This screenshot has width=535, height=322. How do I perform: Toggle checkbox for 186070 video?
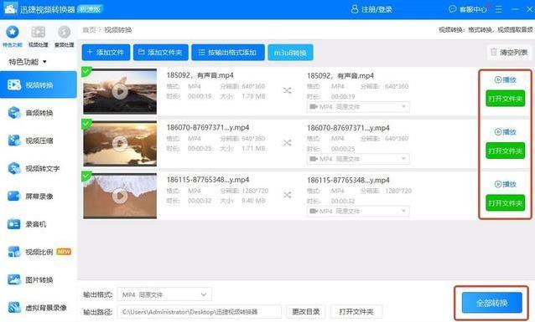coord(86,124)
